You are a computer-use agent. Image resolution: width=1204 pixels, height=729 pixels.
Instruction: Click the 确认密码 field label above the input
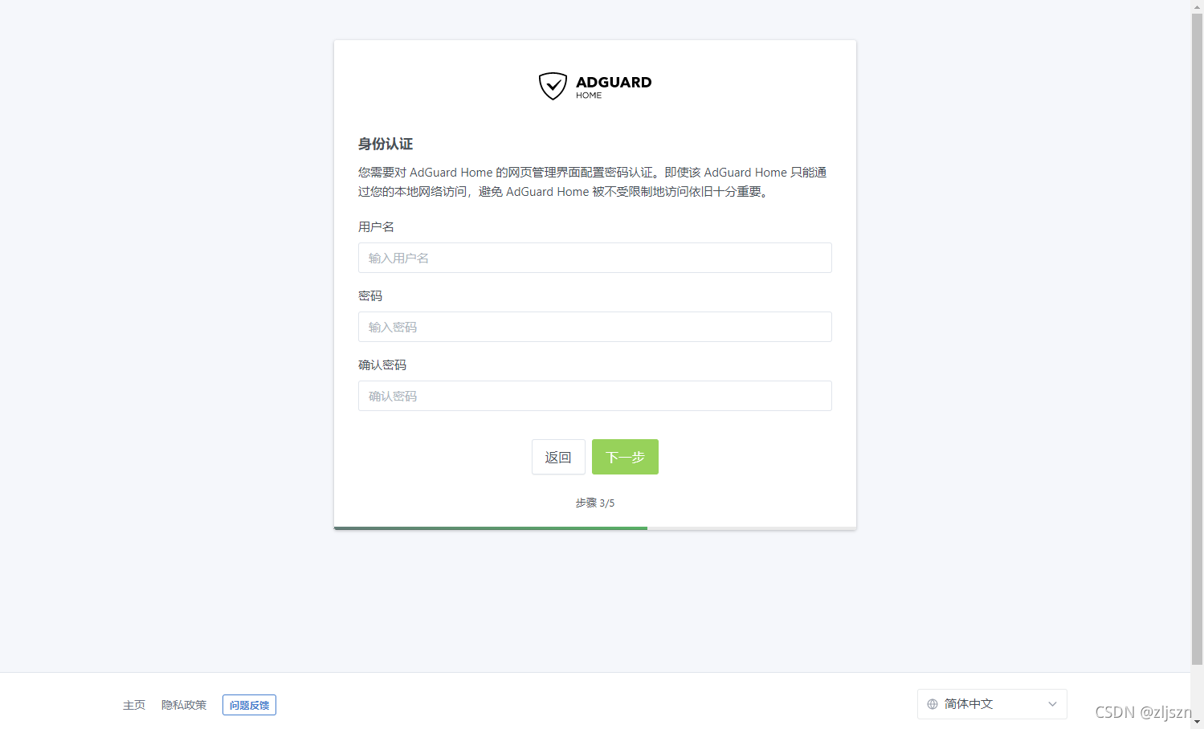point(382,364)
